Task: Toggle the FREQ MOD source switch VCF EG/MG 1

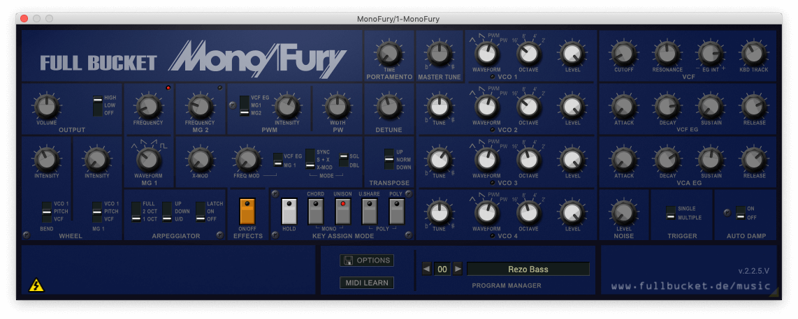Action: (278, 160)
